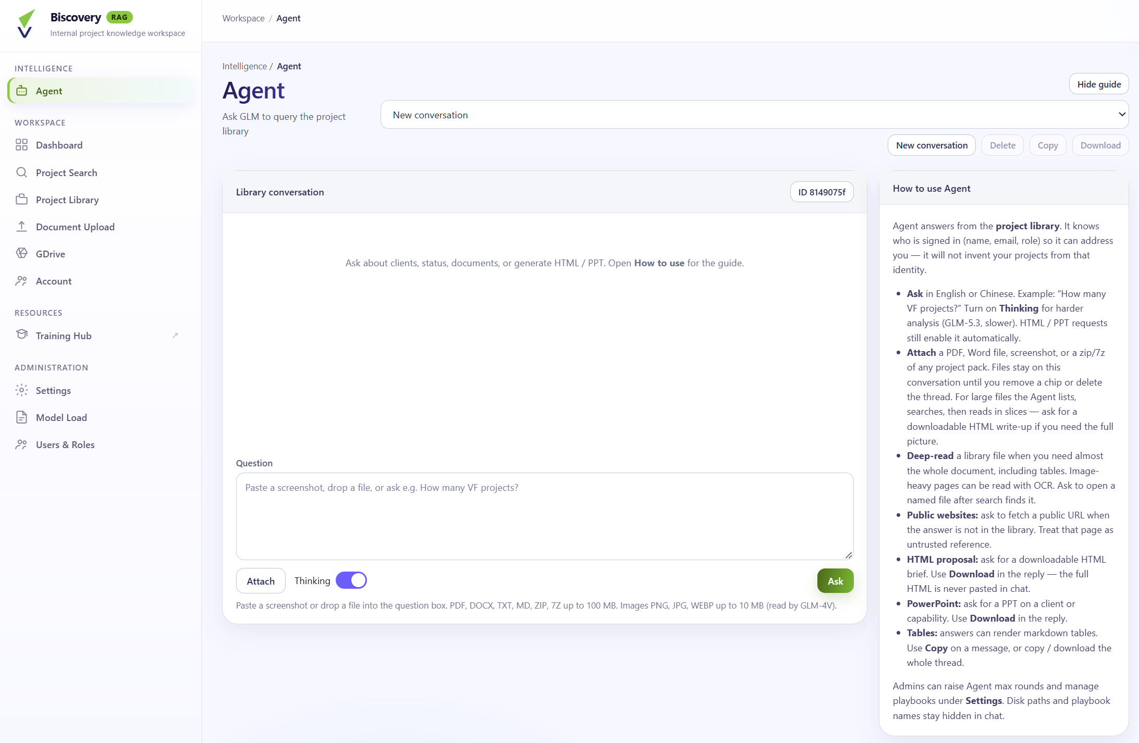Click the Document Upload arrow icon
This screenshot has width=1139, height=743.
(21, 227)
